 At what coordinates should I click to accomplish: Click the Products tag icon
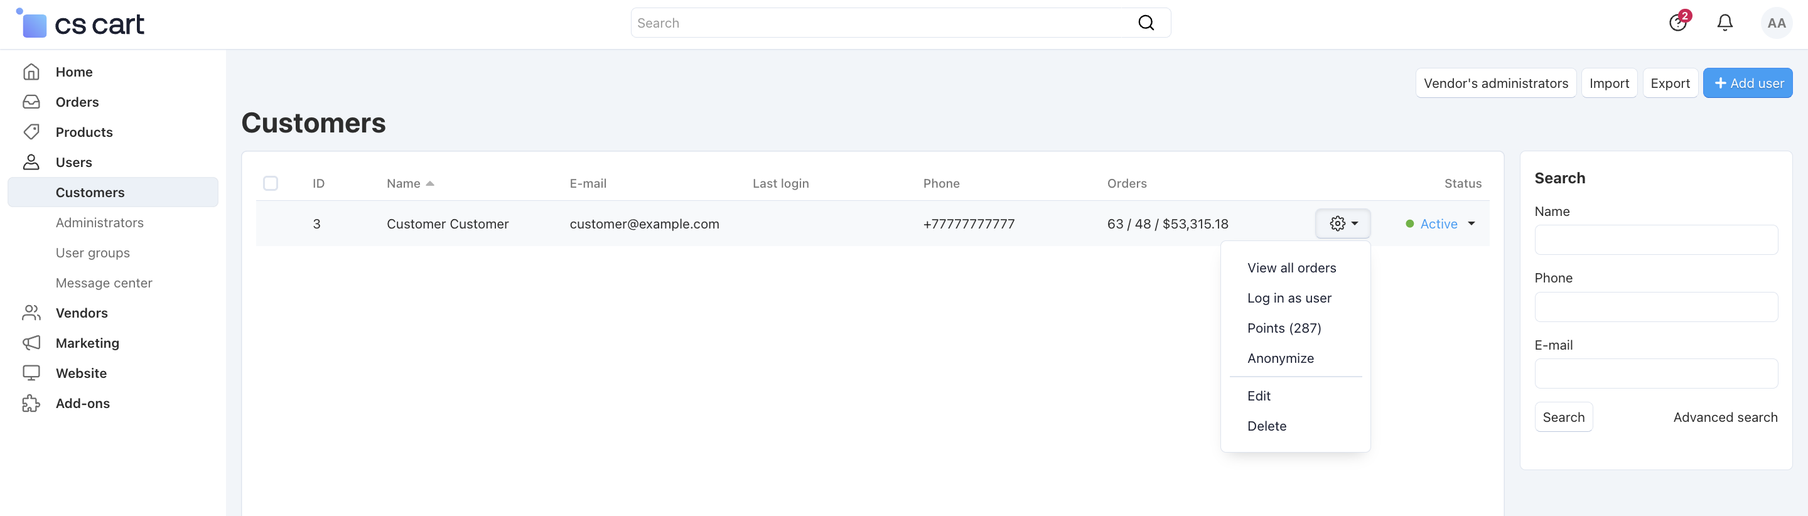tap(31, 132)
